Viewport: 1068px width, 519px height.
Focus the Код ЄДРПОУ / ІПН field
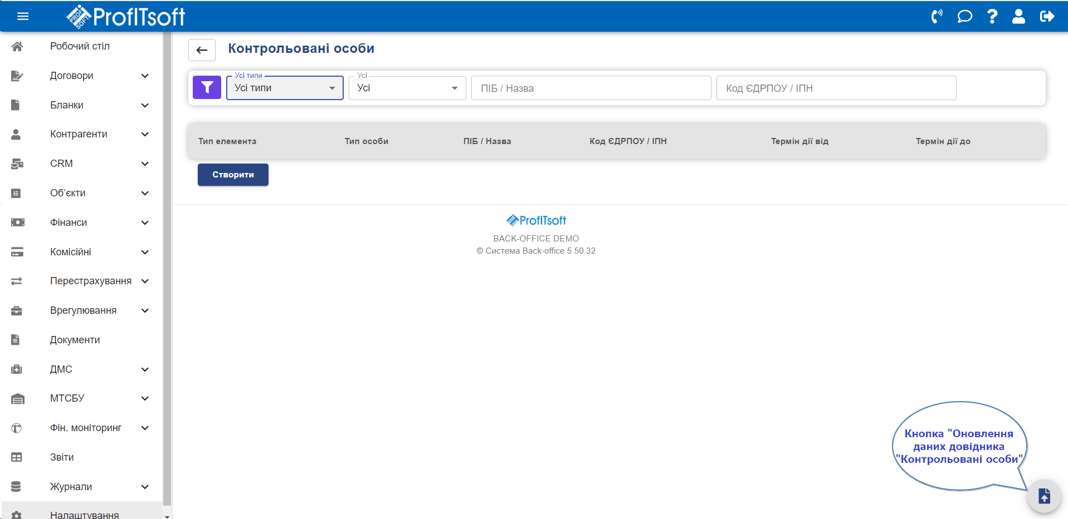pos(836,88)
